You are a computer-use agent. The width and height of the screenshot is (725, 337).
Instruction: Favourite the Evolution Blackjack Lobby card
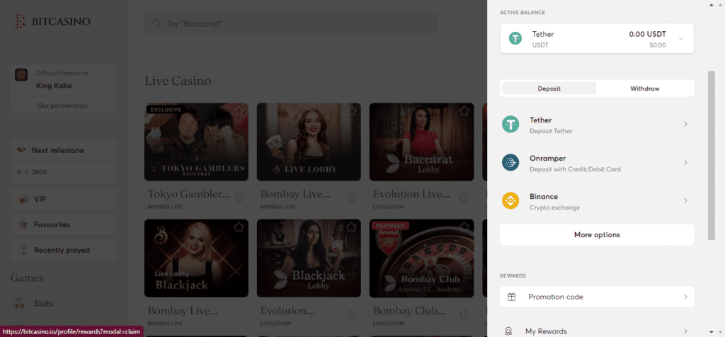(x=351, y=227)
